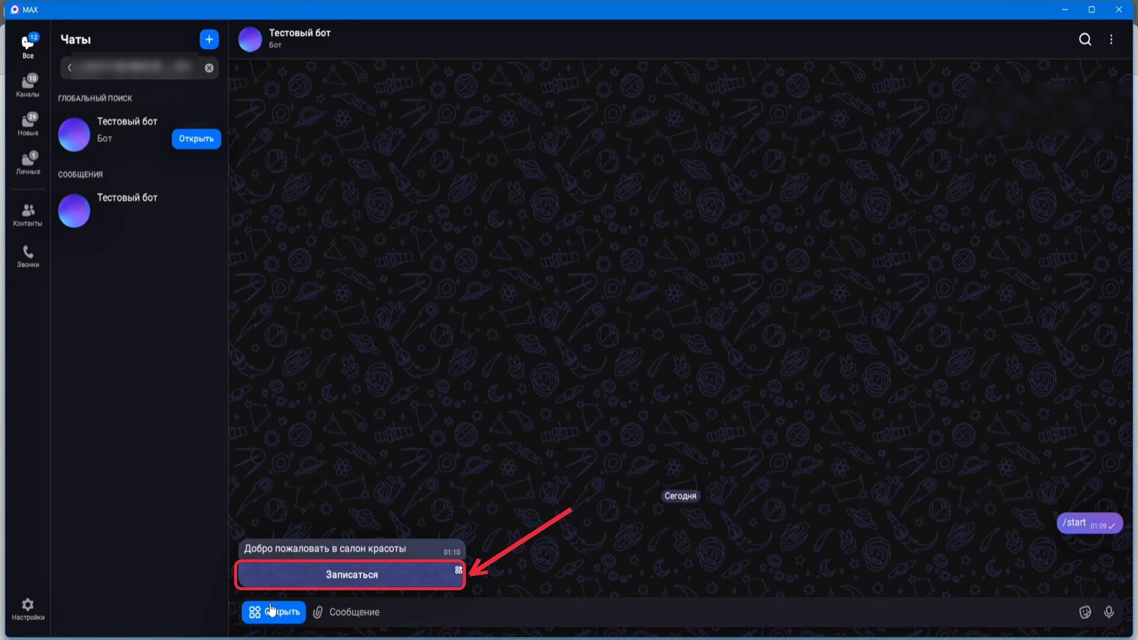Open the New (Новые) chats folder
The width and height of the screenshot is (1138, 640).
click(28, 124)
